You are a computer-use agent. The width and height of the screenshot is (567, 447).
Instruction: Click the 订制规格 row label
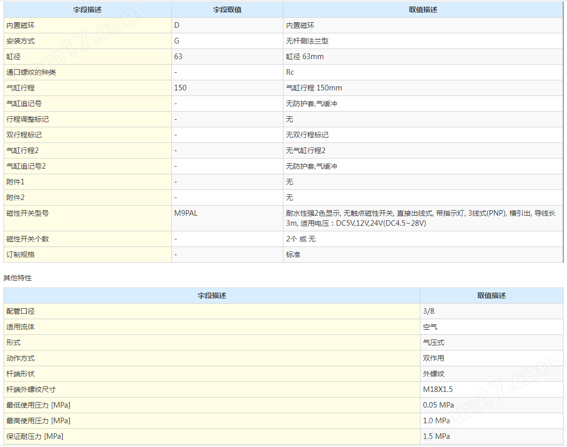[21, 255]
